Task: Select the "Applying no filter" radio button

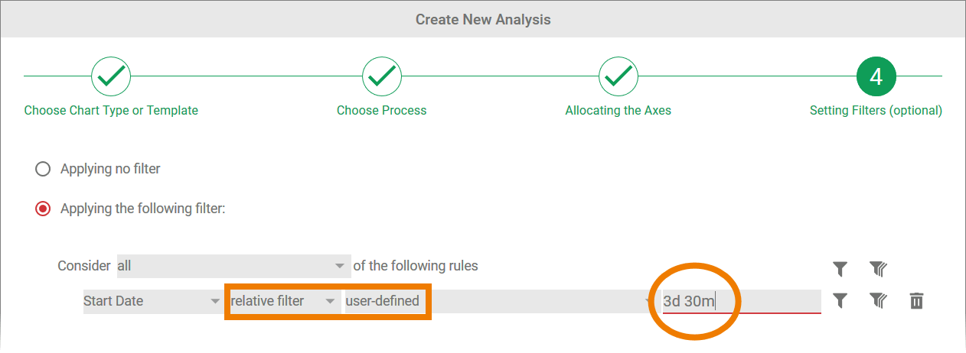Action: pyautogui.click(x=43, y=169)
